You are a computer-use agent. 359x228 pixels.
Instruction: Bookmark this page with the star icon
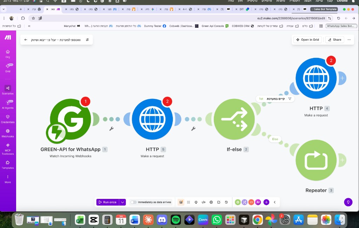[x=33, y=18]
